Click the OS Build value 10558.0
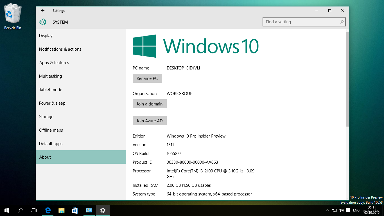This screenshot has width=384, height=216. (174, 154)
